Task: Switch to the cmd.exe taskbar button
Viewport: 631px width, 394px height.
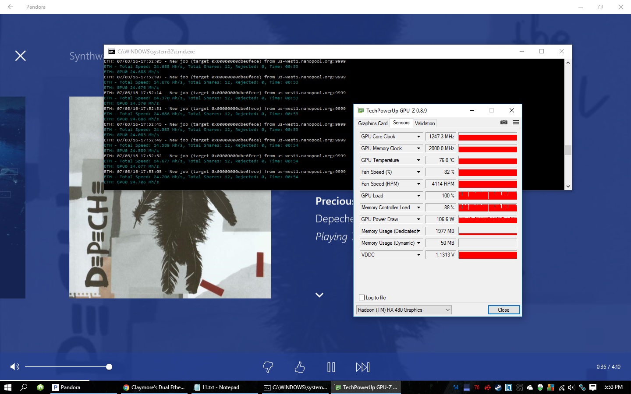Action: click(295, 387)
